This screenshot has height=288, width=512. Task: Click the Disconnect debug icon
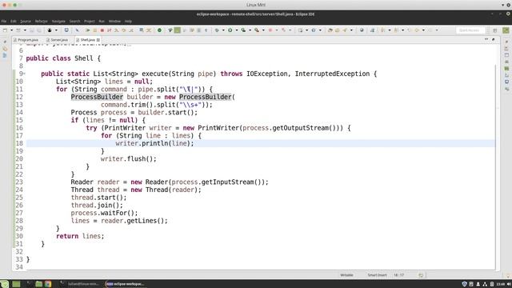(109, 30)
